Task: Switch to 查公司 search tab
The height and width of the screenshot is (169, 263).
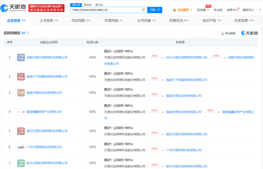Action: pyautogui.click(x=76, y=5)
